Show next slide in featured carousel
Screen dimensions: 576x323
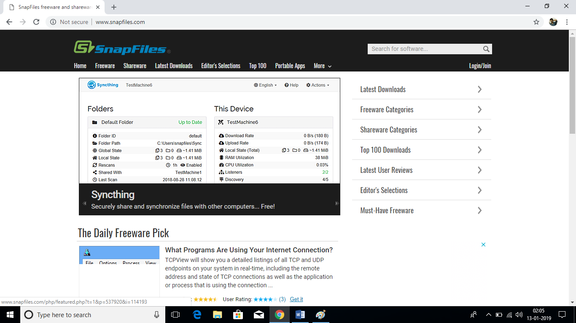pyautogui.click(x=336, y=204)
